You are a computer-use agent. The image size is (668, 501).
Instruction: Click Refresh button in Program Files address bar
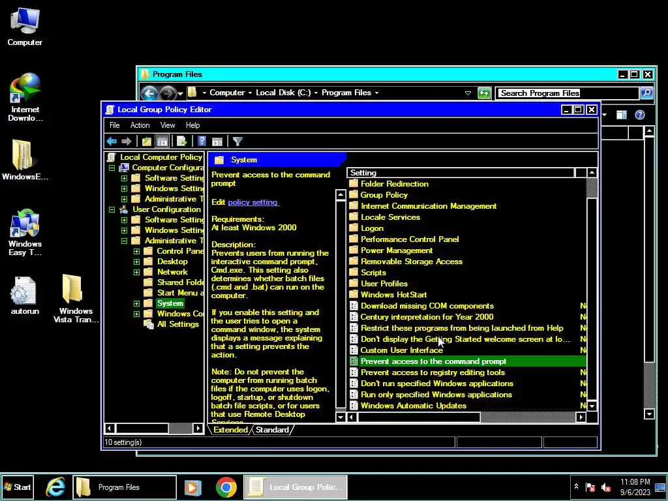(x=484, y=93)
